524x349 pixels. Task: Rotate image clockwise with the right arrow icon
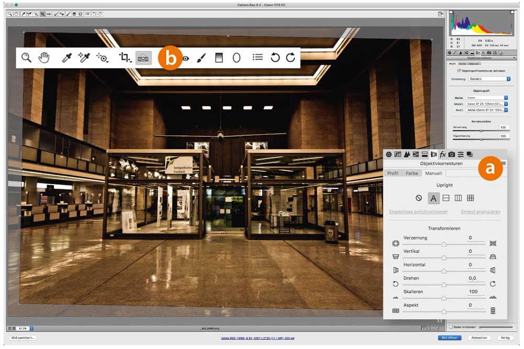291,58
